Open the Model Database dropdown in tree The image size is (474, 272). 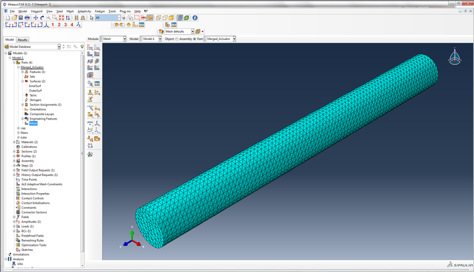tap(33, 47)
